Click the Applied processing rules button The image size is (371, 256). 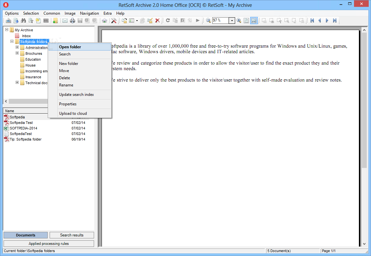coord(49,244)
